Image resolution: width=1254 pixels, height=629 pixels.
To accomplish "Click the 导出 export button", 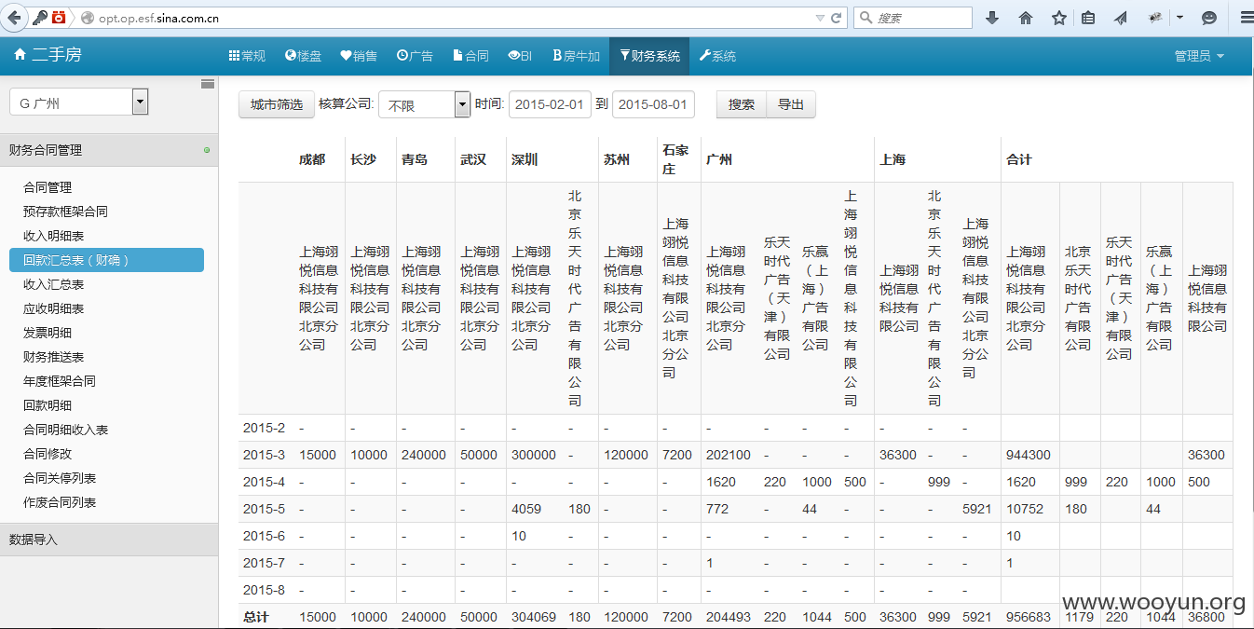I will [x=791, y=104].
